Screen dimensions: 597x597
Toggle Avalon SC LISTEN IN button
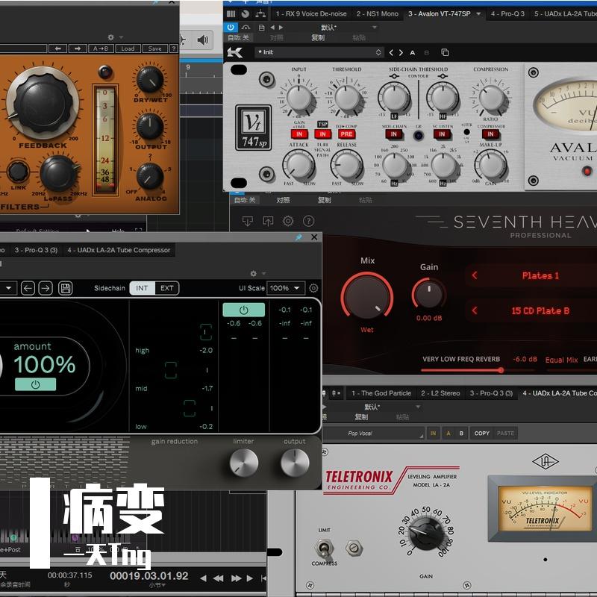point(441,134)
